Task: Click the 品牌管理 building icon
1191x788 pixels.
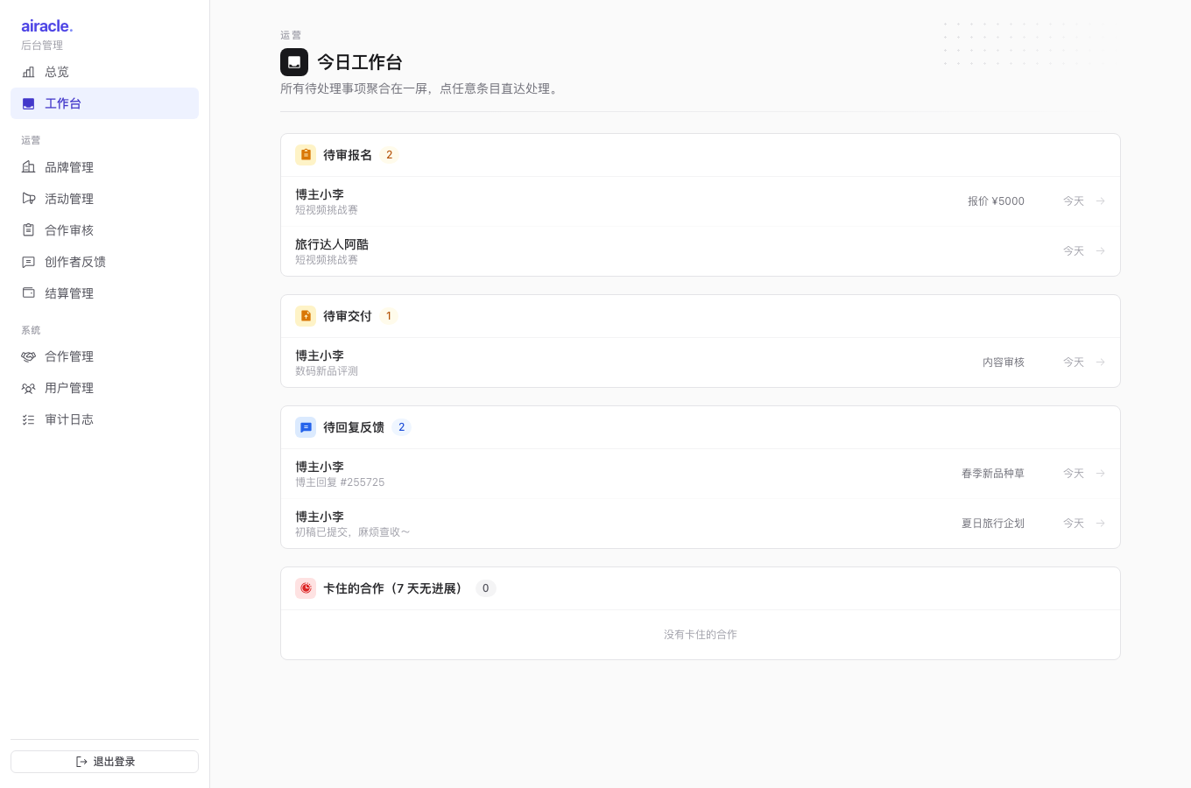Action: pos(28,167)
